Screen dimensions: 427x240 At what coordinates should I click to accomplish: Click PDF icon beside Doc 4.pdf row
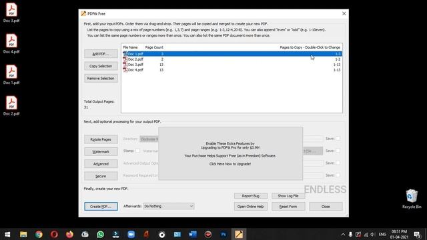125,70
